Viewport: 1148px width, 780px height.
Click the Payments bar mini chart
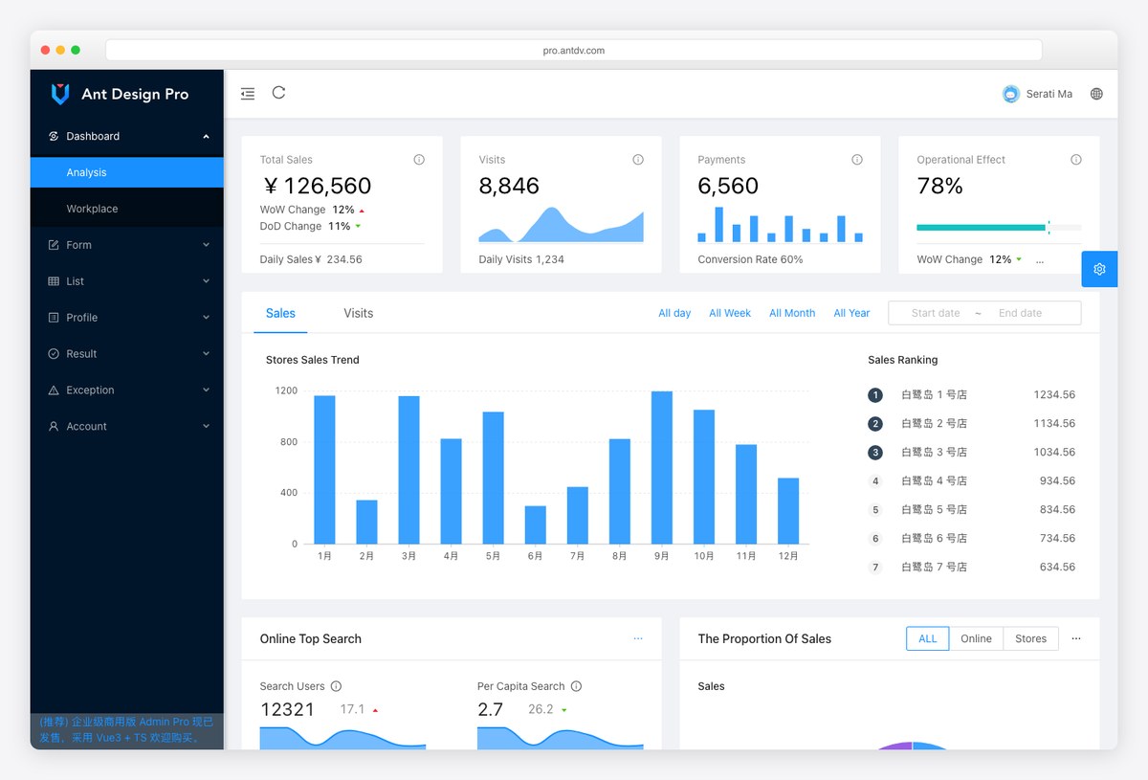coord(781,224)
